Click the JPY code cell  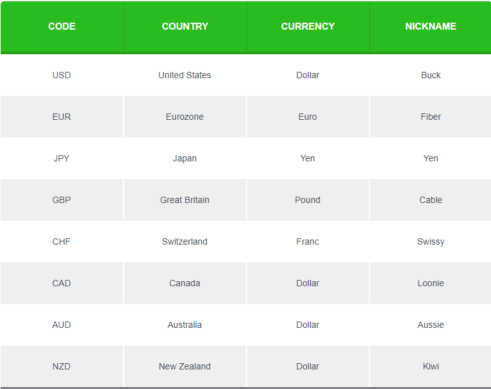[x=62, y=158]
